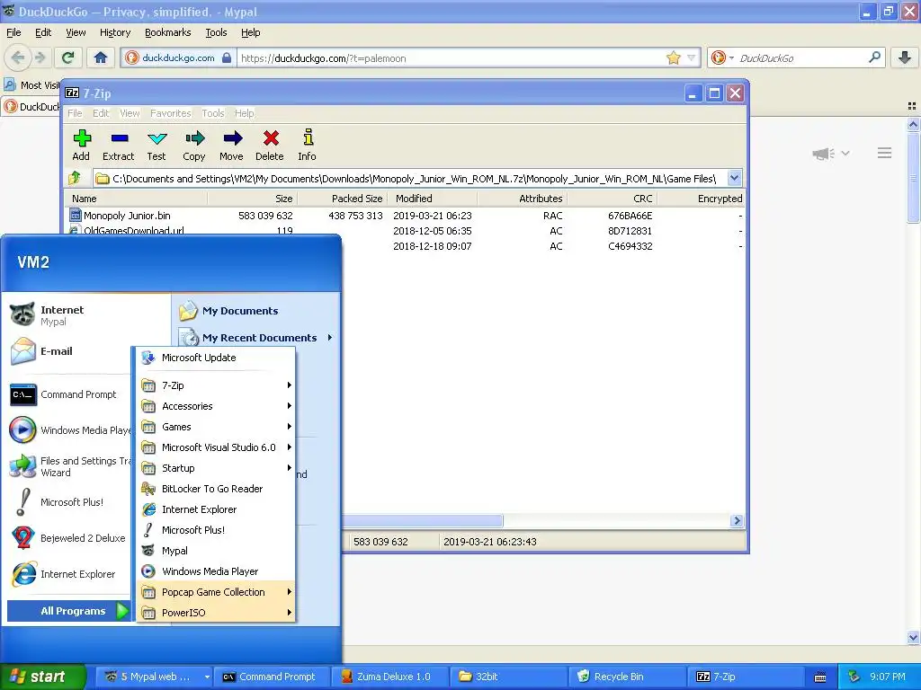Viewport: 921px width, 690px height.
Task: Expand the Startup submenu
Action: [x=216, y=468]
